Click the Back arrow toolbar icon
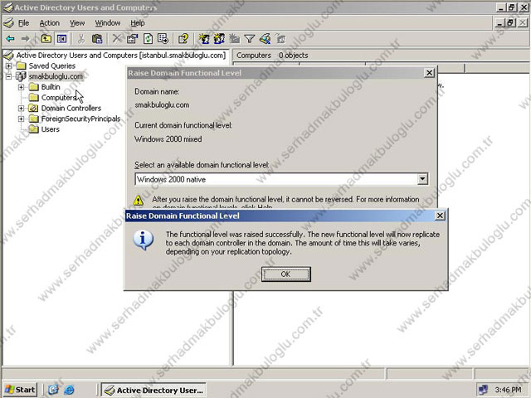The width and height of the screenshot is (531, 398). (x=11, y=39)
